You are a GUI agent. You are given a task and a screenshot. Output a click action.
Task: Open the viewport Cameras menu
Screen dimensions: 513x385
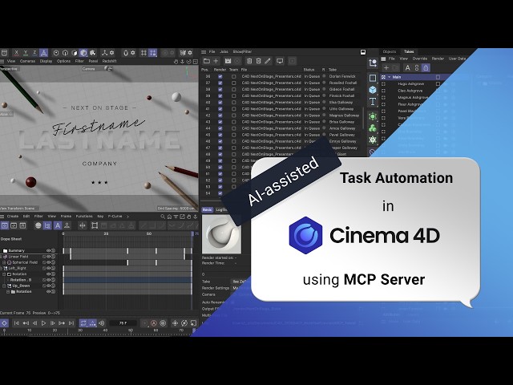point(27,61)
